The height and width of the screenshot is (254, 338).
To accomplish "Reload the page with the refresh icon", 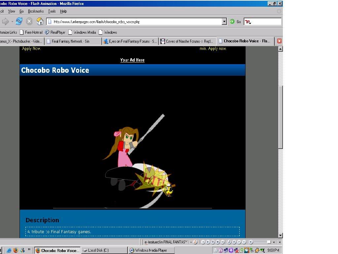I will (x=19, y=21).
